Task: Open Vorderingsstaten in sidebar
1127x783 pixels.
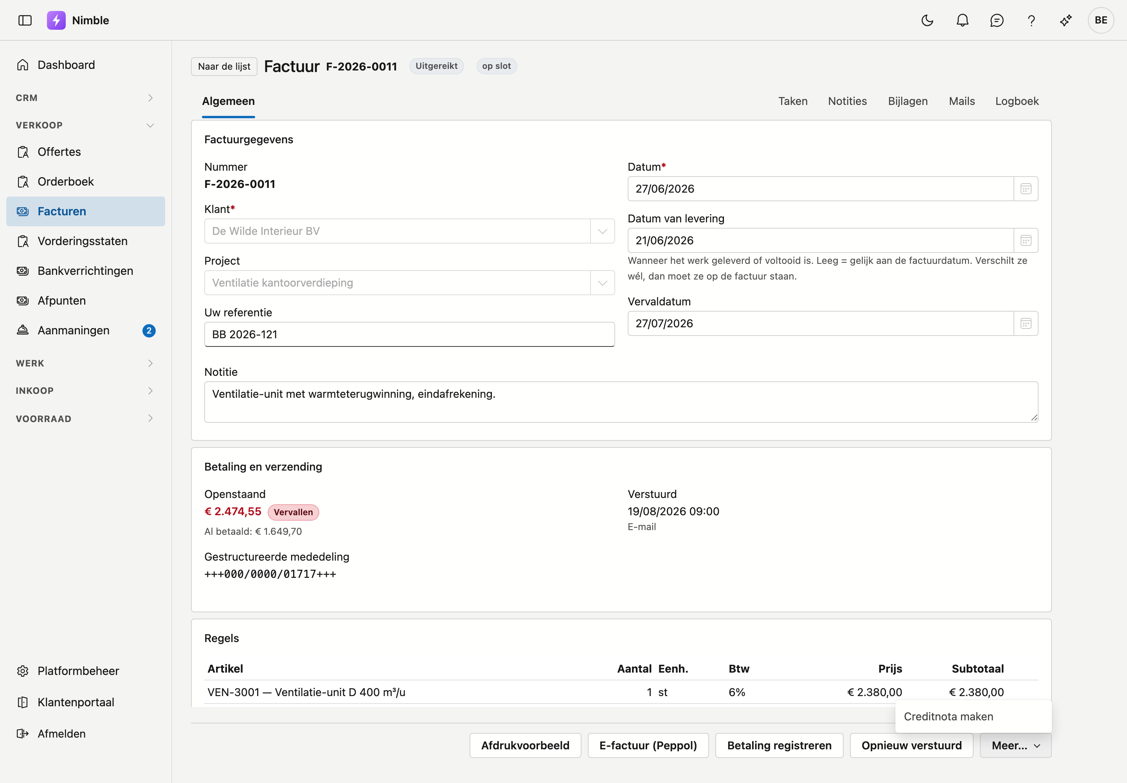Action: coord(85,241)
